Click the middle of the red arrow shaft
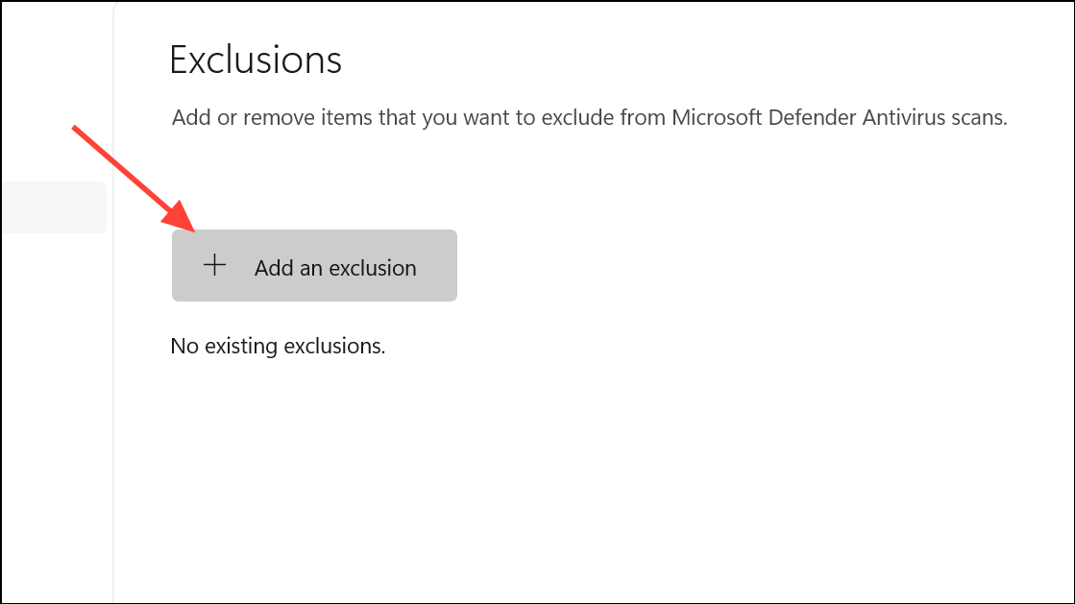 click(x=123, y=169)
